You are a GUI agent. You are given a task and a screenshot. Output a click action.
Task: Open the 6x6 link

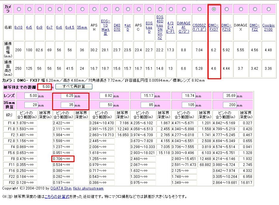click(59, 27)
